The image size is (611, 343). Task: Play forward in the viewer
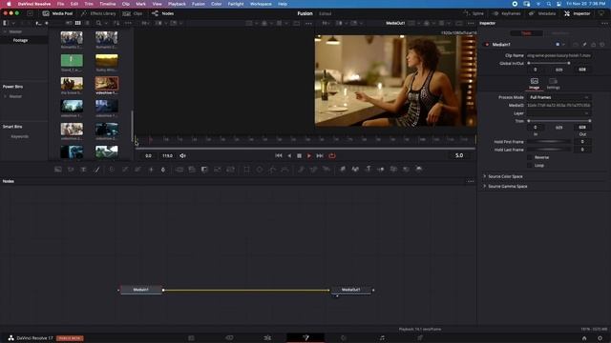tap(309, 155)
